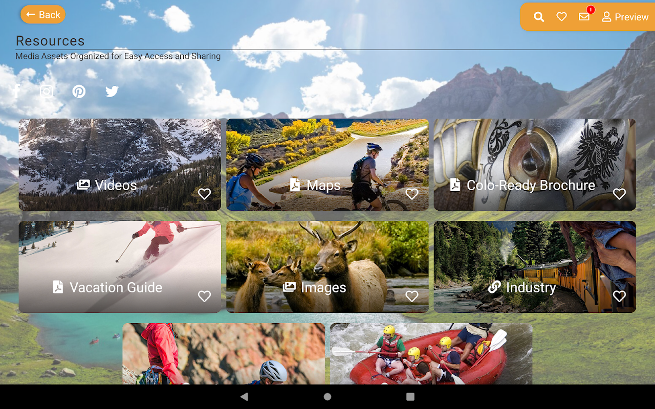Viewport: 655px width, 409px height.
Task: Open the Industry link card
Action: 535,267
